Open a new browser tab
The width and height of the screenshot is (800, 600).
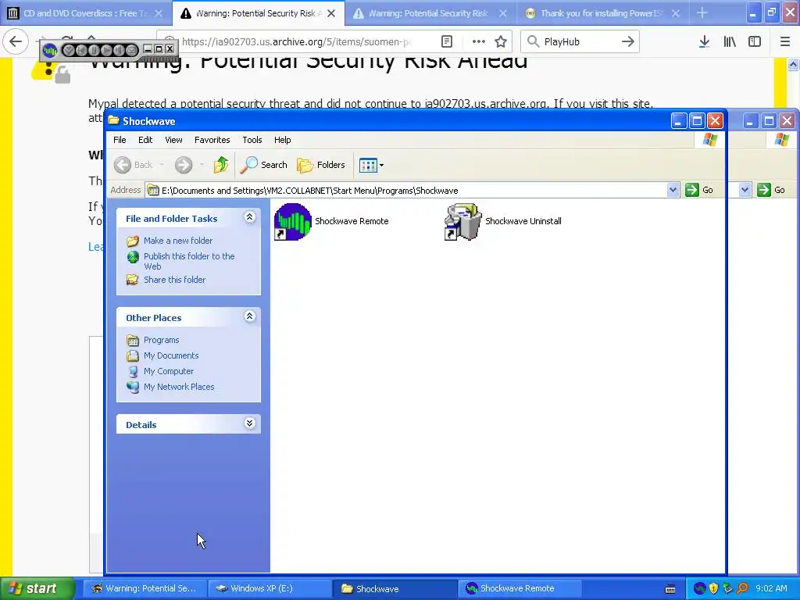pyautogui.click(x=702, y=13)
